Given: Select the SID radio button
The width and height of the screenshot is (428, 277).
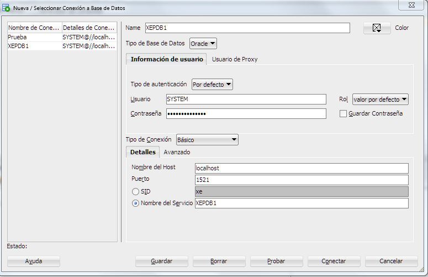Looking at the screenshot, I should coord(135,191).
